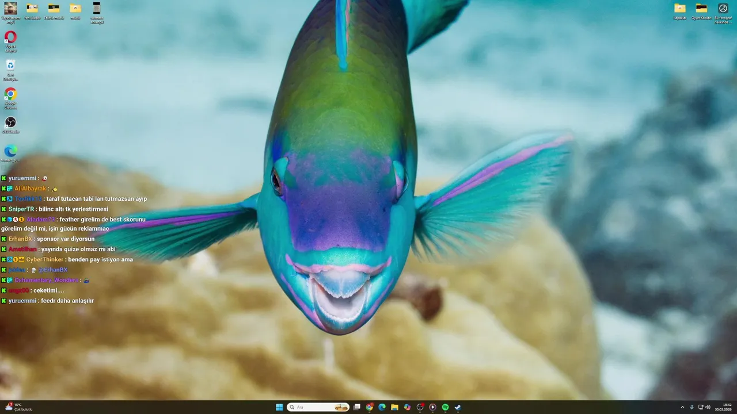Select the 'müzik' desktop folder

point(75,11)
